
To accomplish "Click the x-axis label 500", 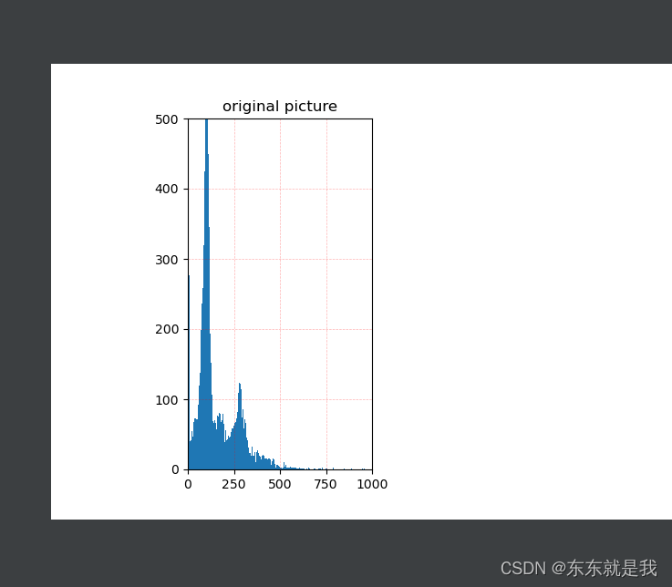I will click(280, 484).
